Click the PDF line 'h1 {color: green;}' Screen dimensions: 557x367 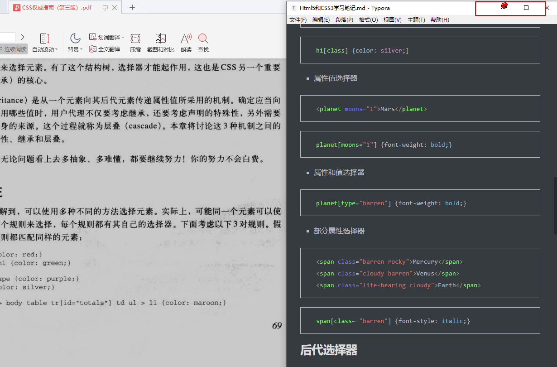[36, 263]
